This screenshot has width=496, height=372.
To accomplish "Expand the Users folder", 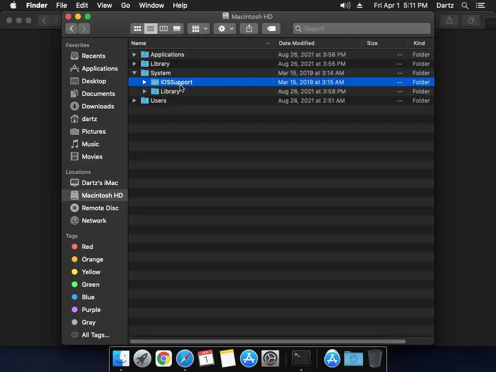I will tap(134, 100).
